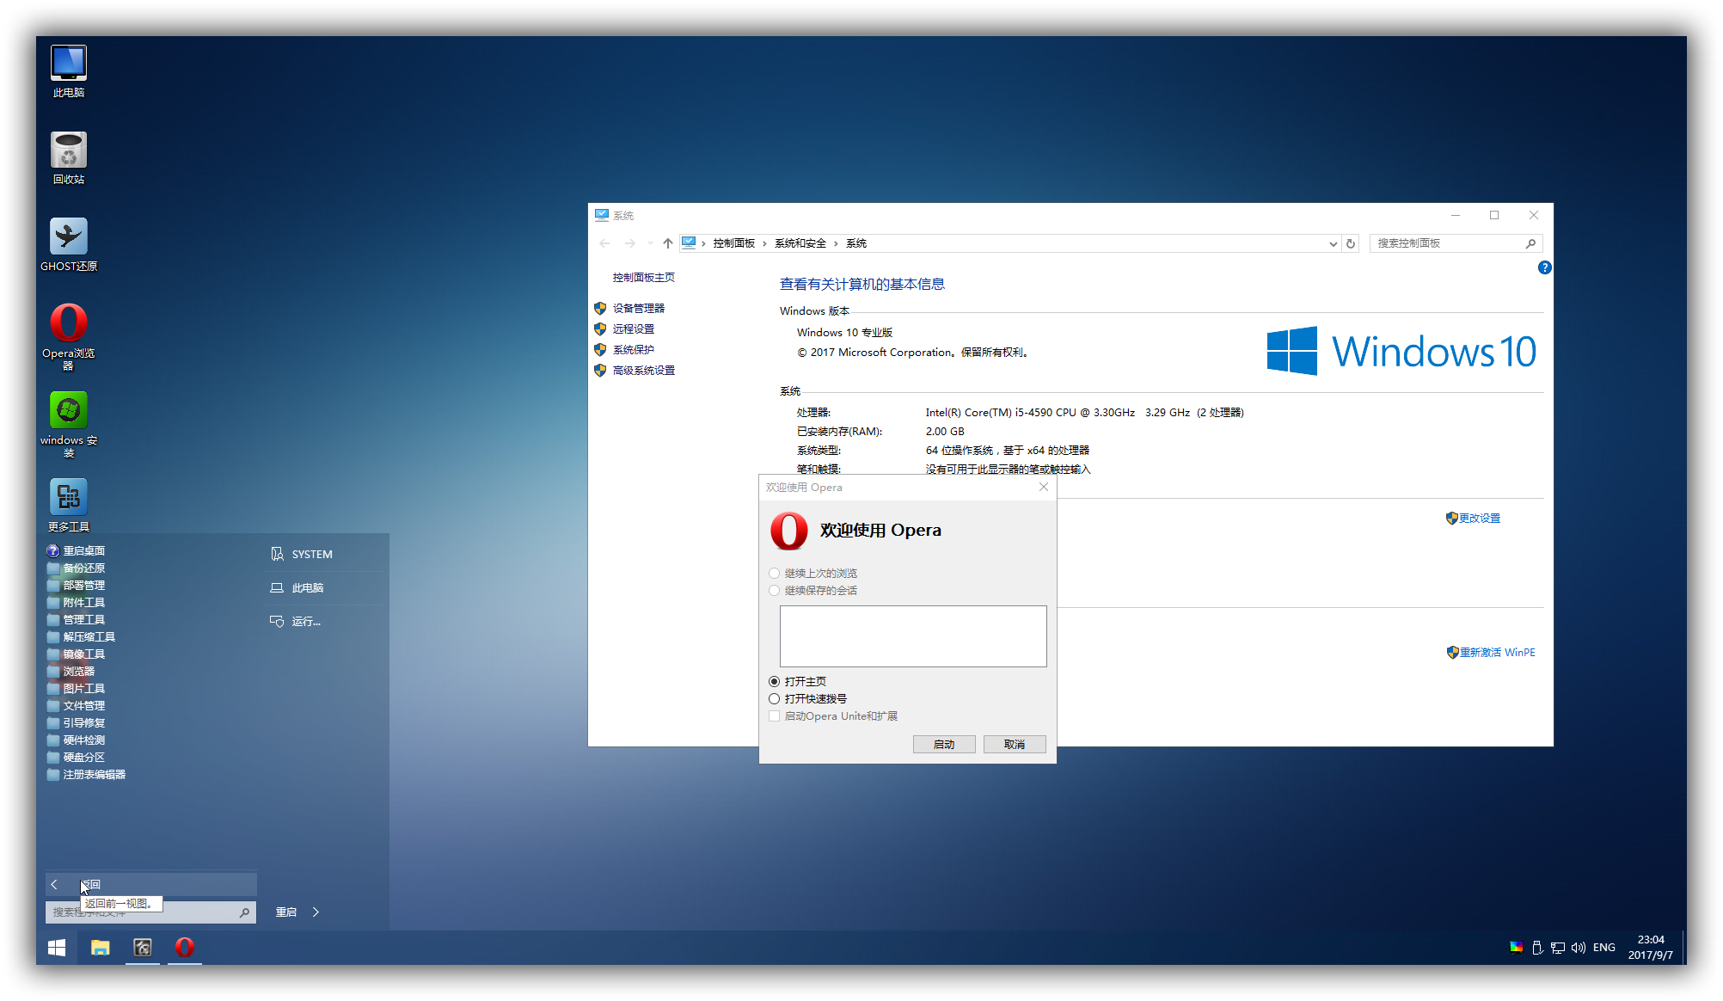Open 注册表编辑器 start menu entry
The width and height of the screenshot is (1723, 1001).
(x=87, y=774)
